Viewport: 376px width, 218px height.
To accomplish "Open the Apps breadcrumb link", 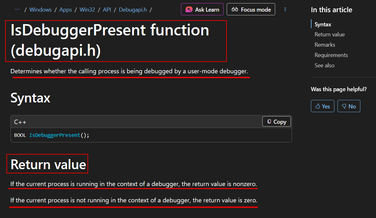I will [66, 10].
